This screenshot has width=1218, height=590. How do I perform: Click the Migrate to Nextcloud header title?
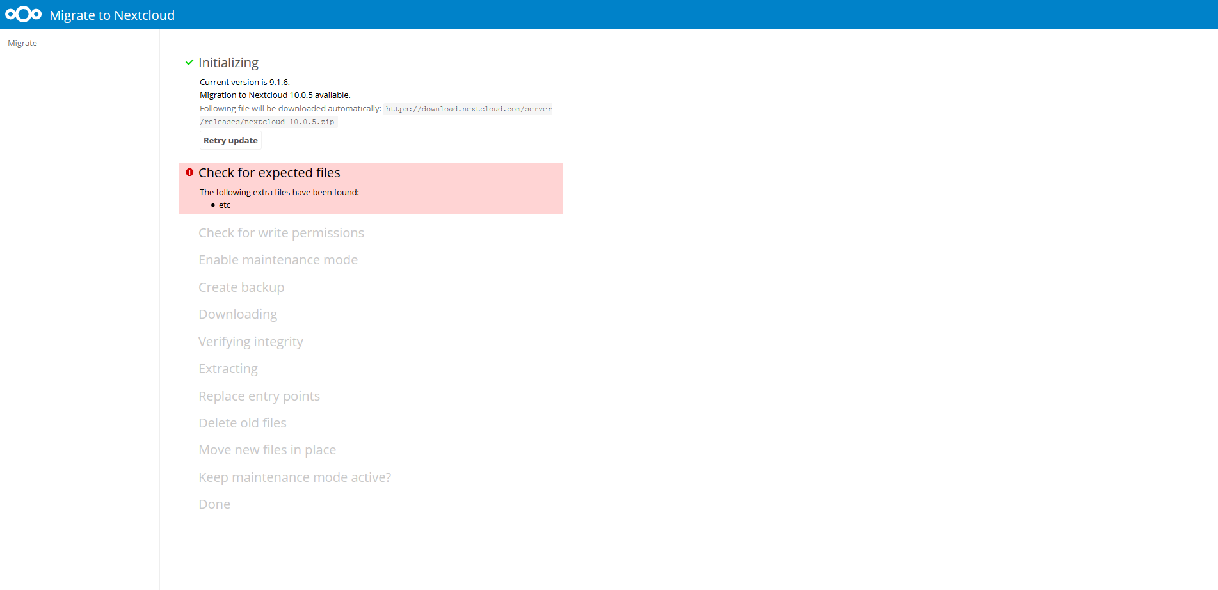point(112,15)
